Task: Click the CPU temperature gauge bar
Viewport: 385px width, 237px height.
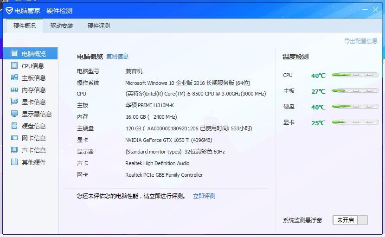Action: [355, 75]
